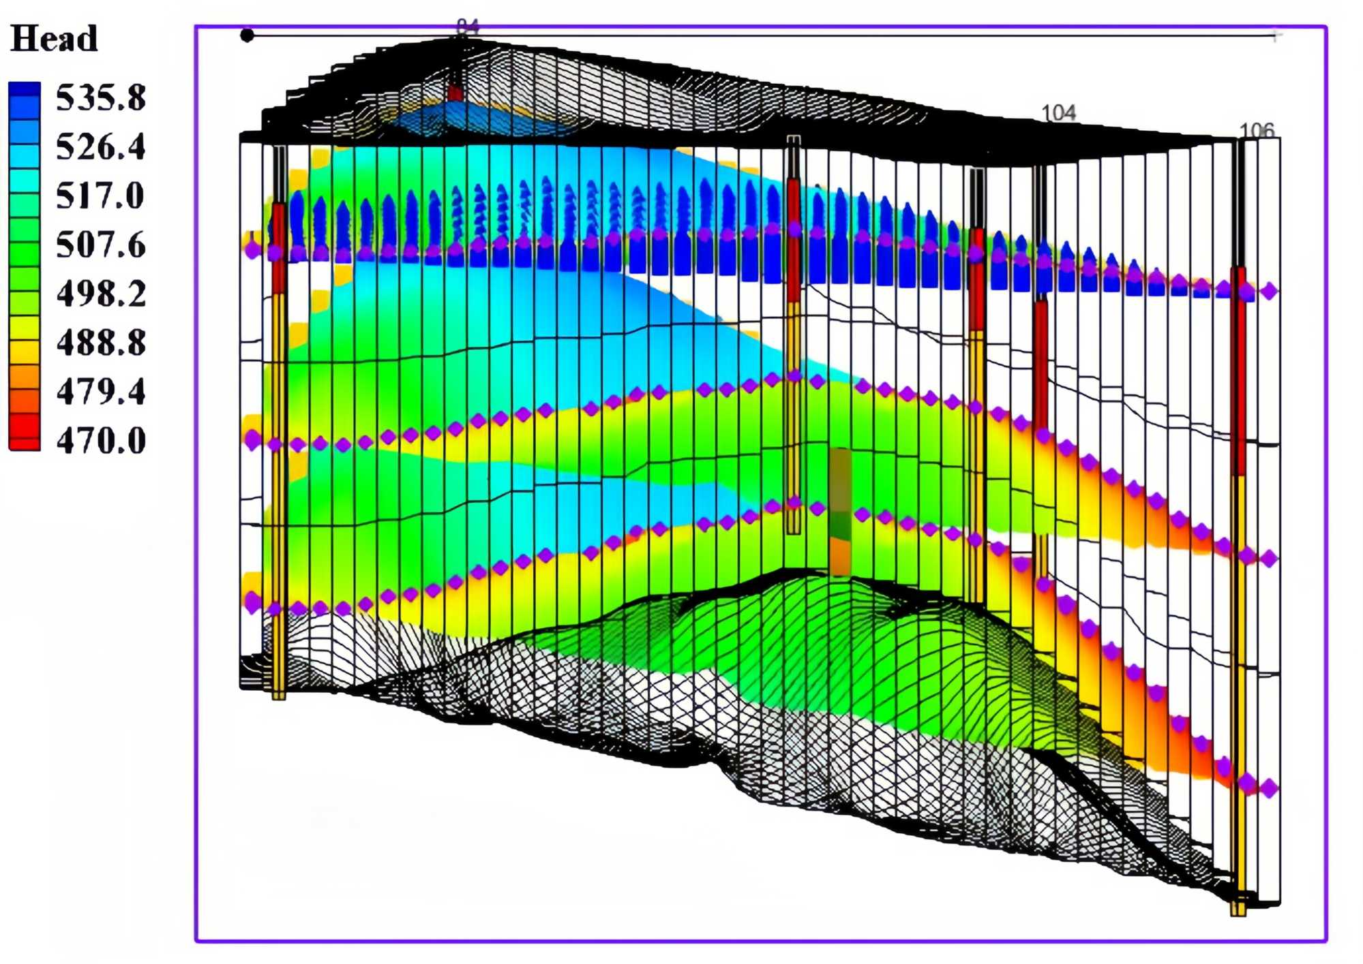Click the lowest purple diamond at far right
1363x964 pixels.
(x=1269, y=789)
